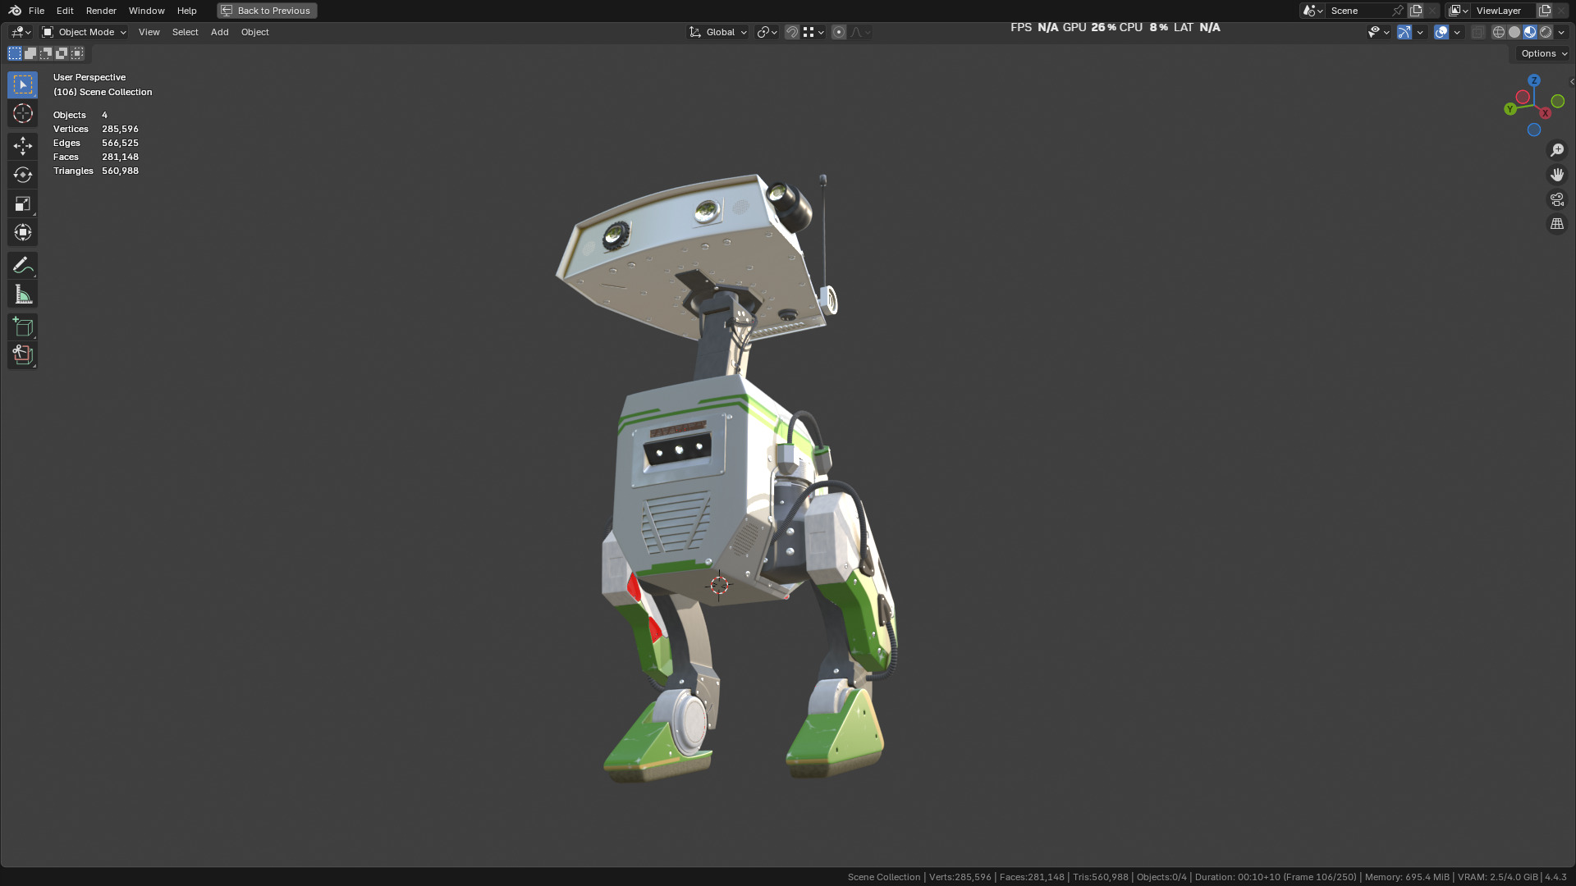The image size is (1576, 886).
Task: Click the X axis on navigation gizmo
Action: point(1545,113)
